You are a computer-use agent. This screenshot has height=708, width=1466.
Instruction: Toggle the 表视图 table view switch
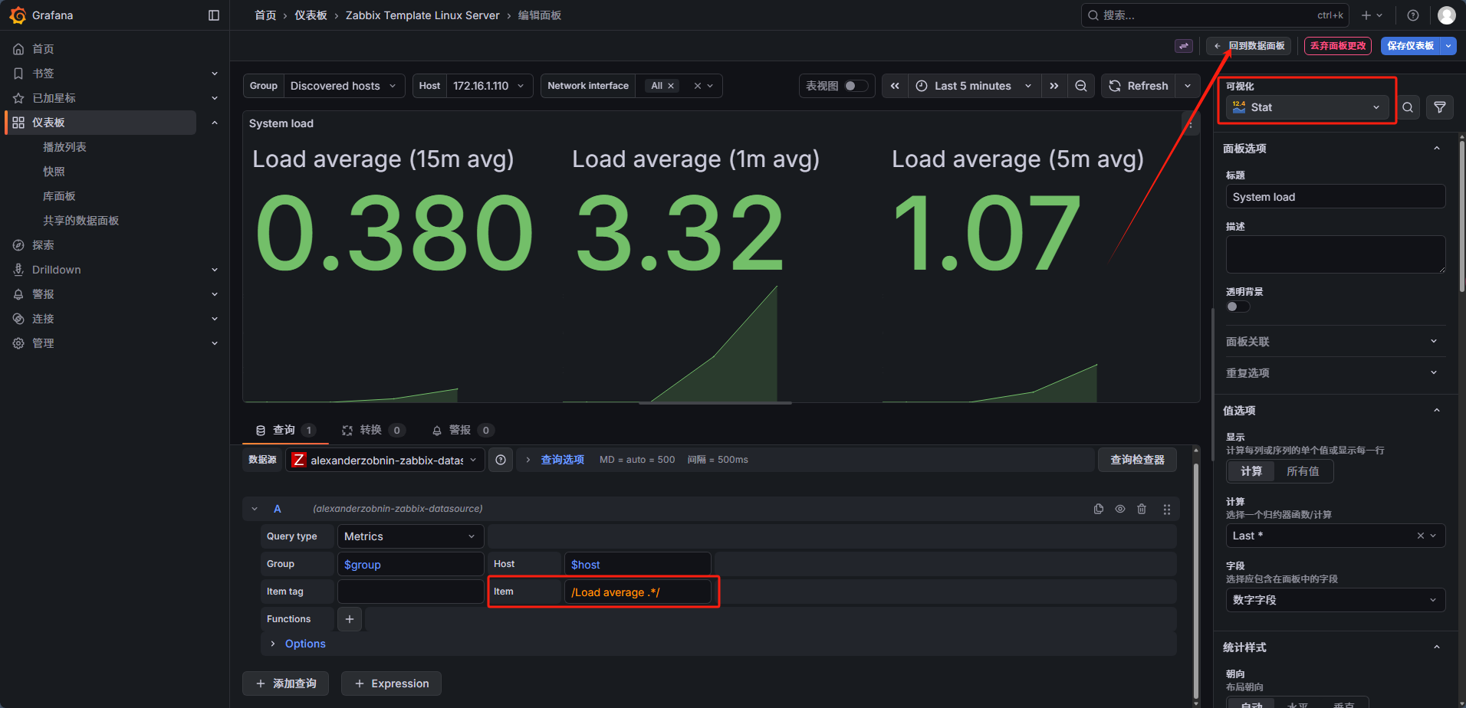click(x=856, y=86)
